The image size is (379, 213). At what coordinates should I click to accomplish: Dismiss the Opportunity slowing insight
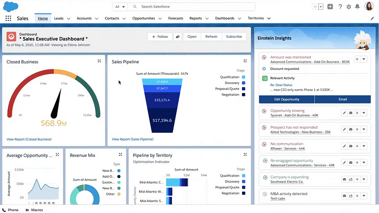357,113
